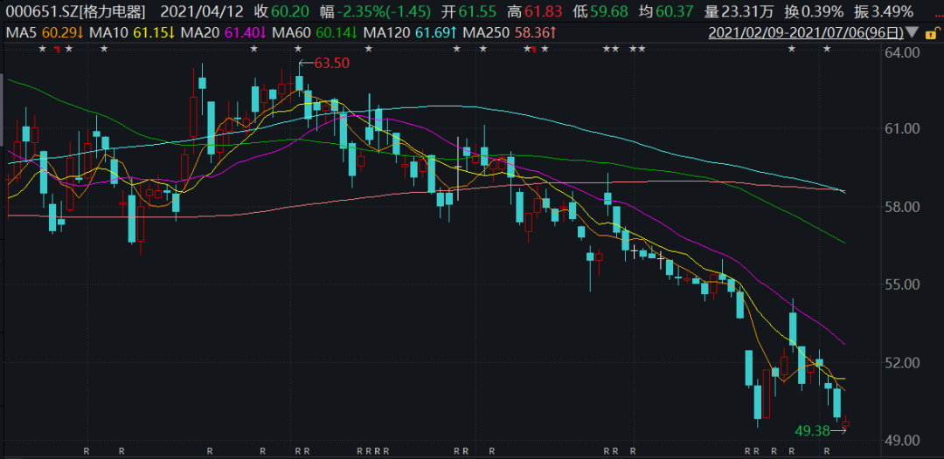944x459 pixels.
Task: Click the 2021/04/12 date in header
Action: pyautogui.click(x=204, y=11)
